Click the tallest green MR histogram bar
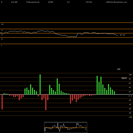Image resolution: width=133 pixels, height=133 pixels. [40, 84]
